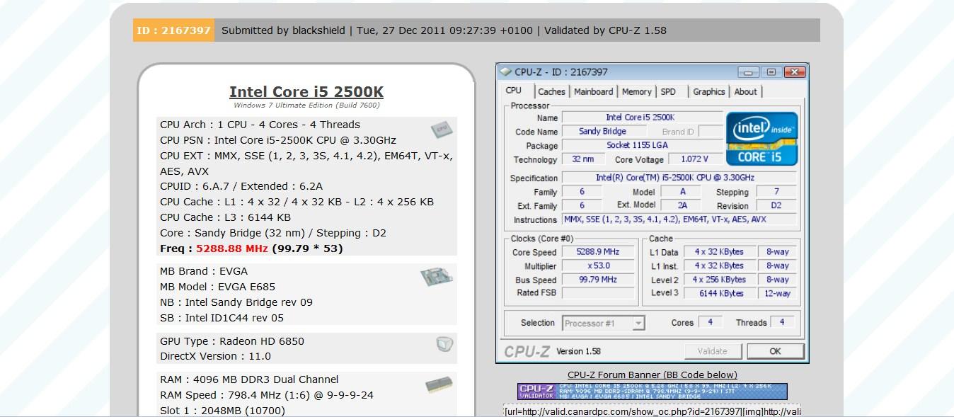Close the CPU-Z window
The width and height of the screenshot is (954, 417).
pos(795,72)
